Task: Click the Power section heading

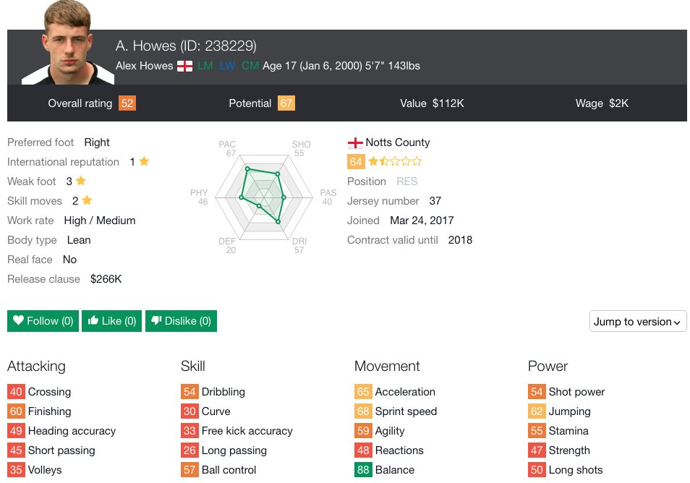Action: click(548, 366)
